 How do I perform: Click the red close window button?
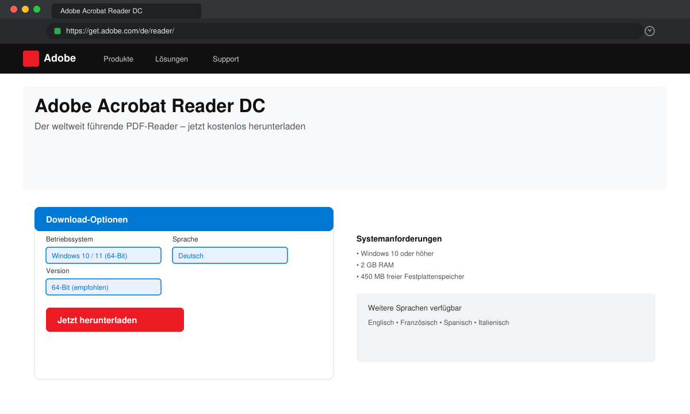[x=14, y=9]
